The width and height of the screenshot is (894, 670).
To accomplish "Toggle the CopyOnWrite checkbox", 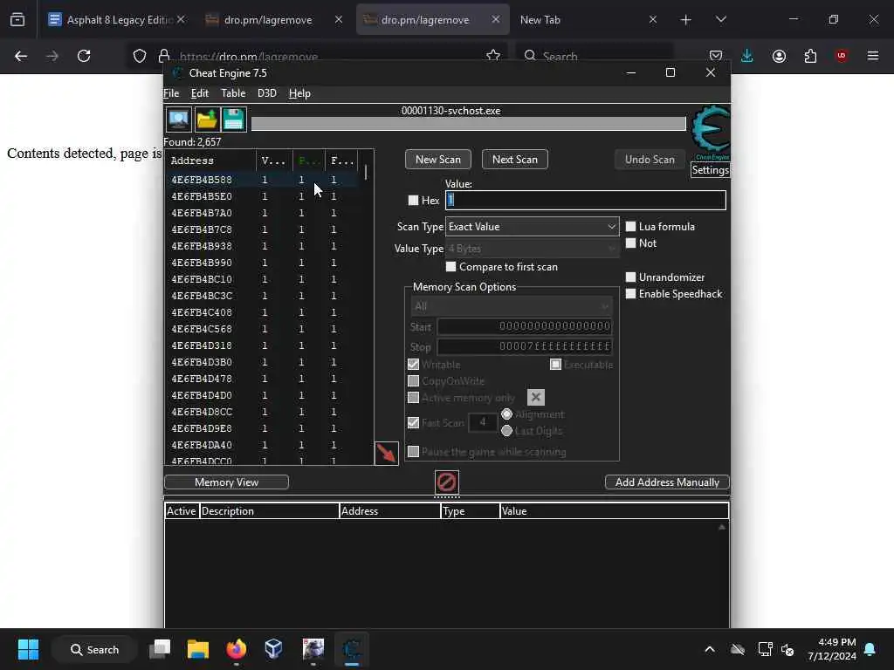I will [413, 380].
